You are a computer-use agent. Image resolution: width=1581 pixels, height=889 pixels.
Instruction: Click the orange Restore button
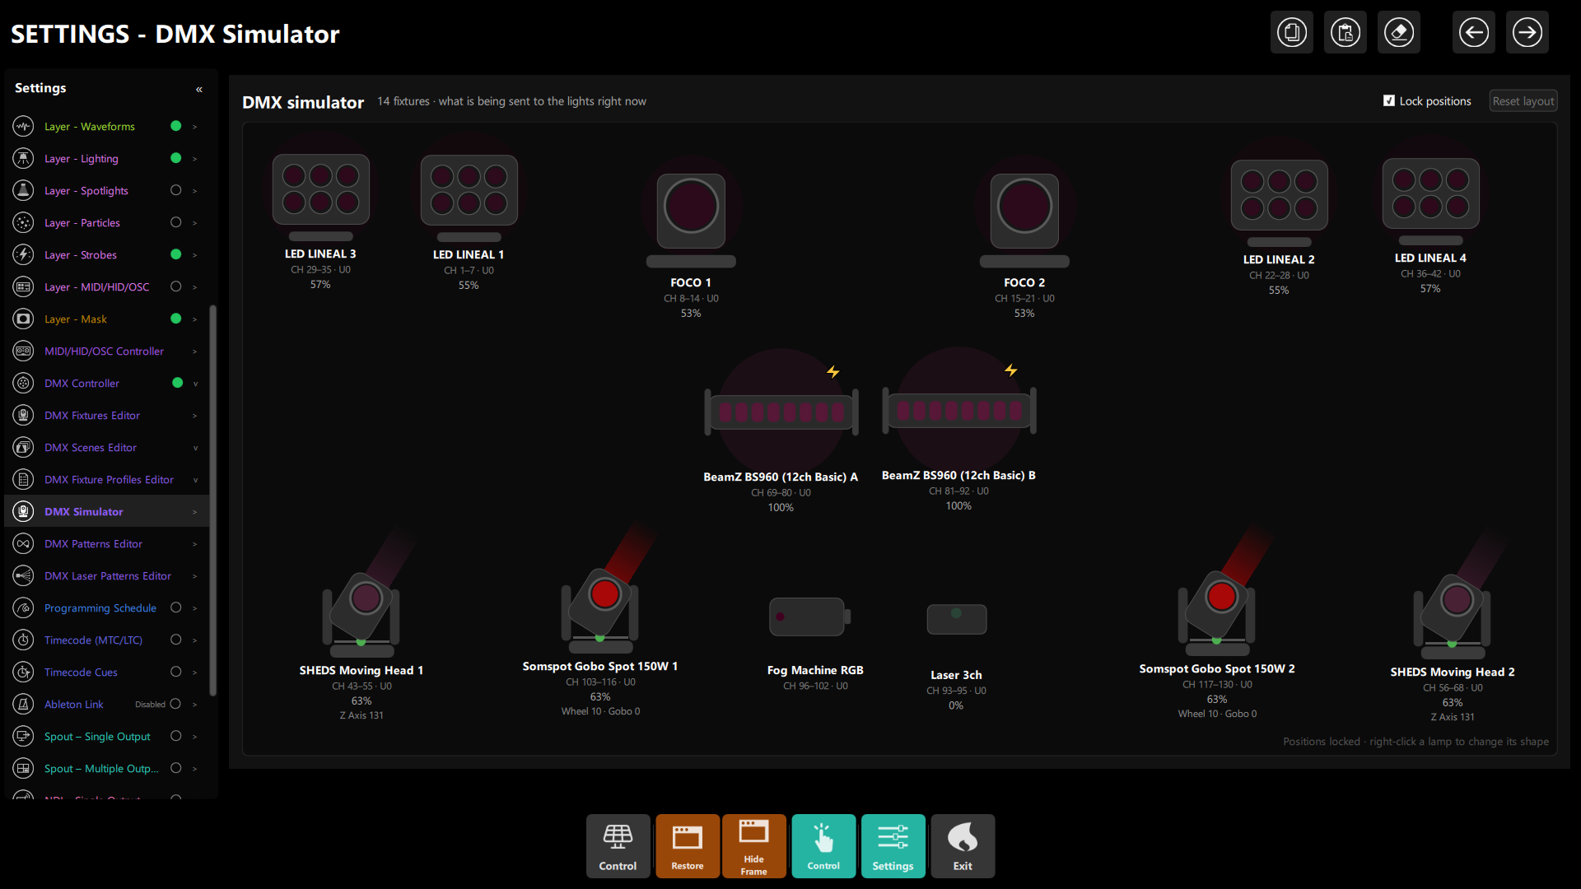pos(688,846)
